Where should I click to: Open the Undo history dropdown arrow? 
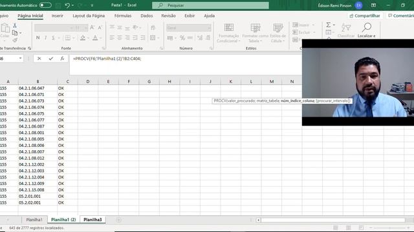[x=73, y=5]
